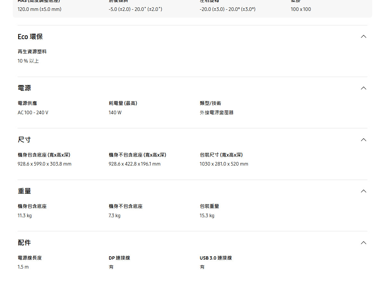Image resolution: width=385 pixels, height=291 pixels.
Task: Click the 928.6 x 599.0 x 303.8 mm dimension
Action: click(x=45, y=164)
